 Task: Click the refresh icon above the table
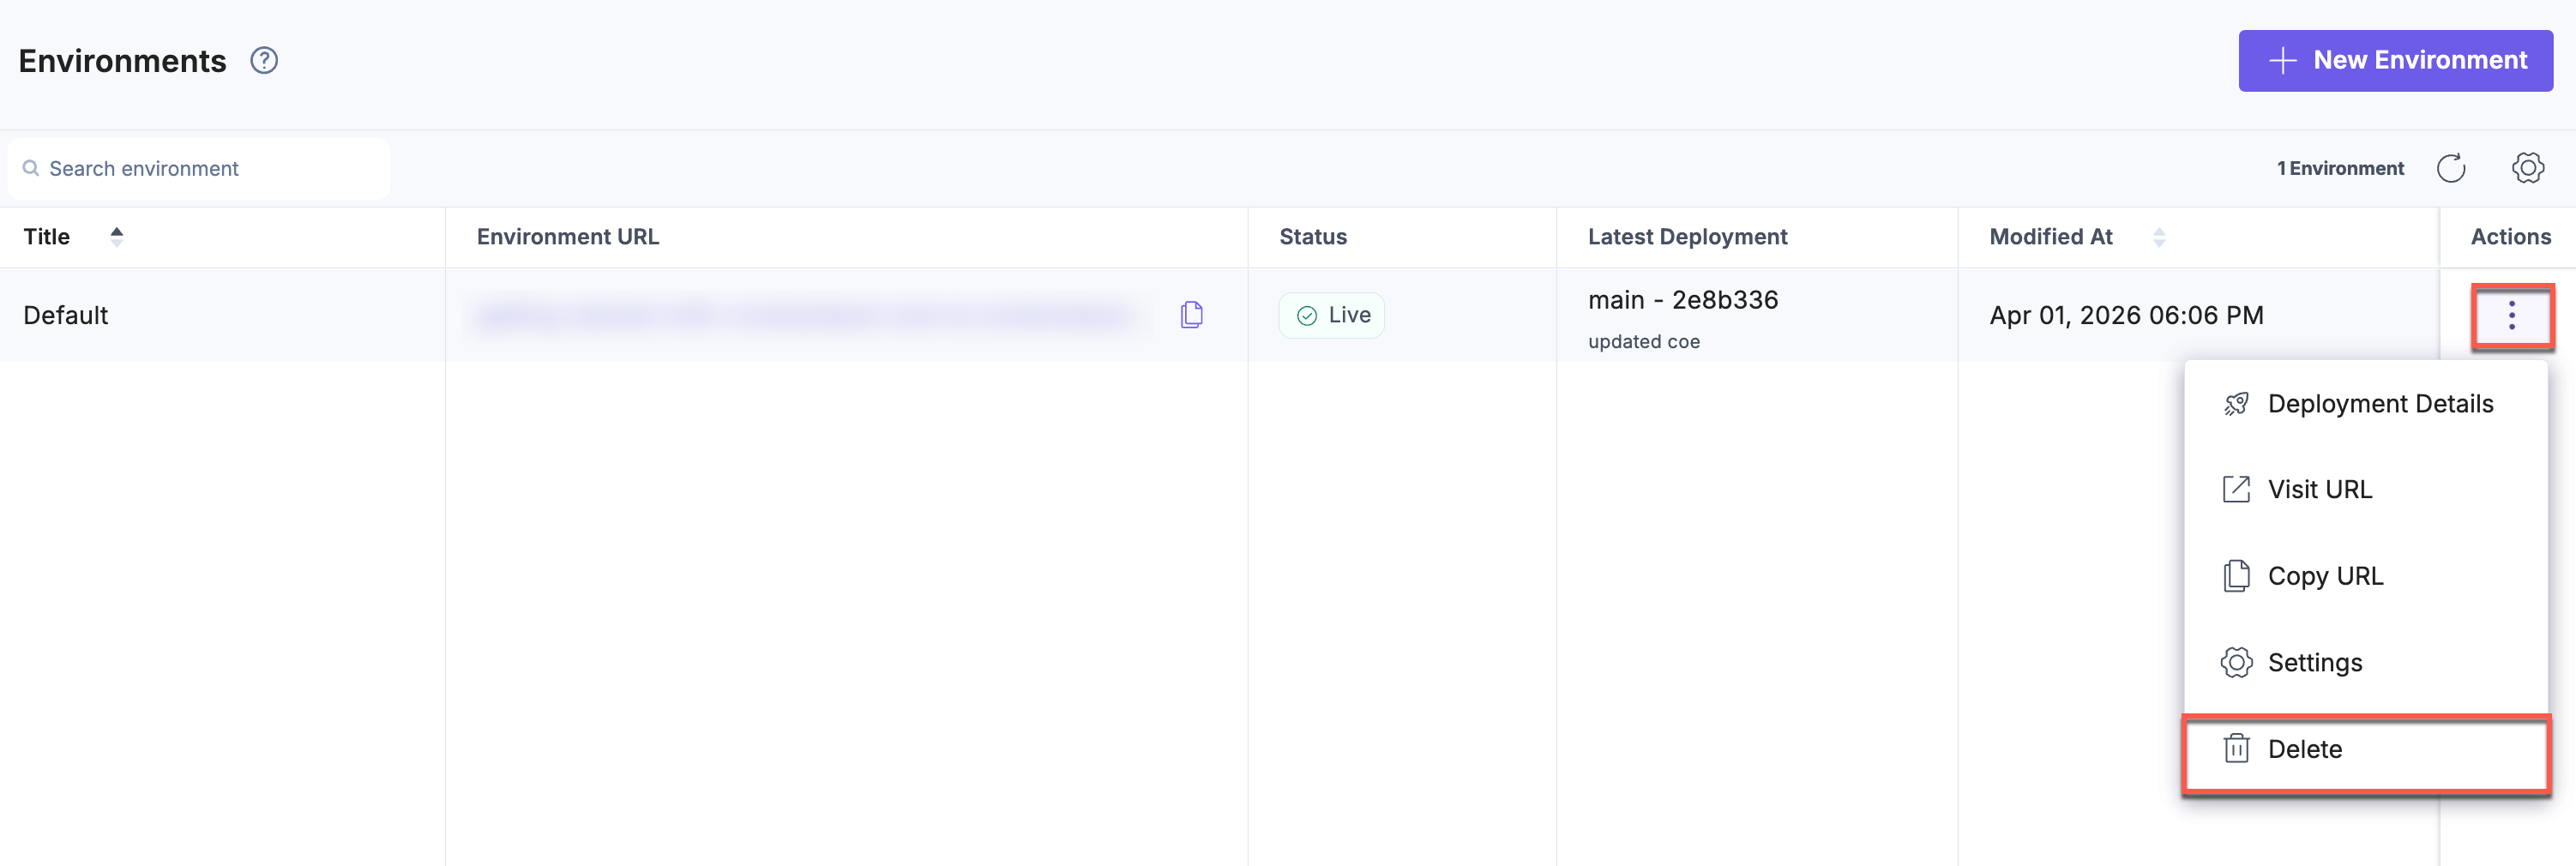coord(2451,168)
